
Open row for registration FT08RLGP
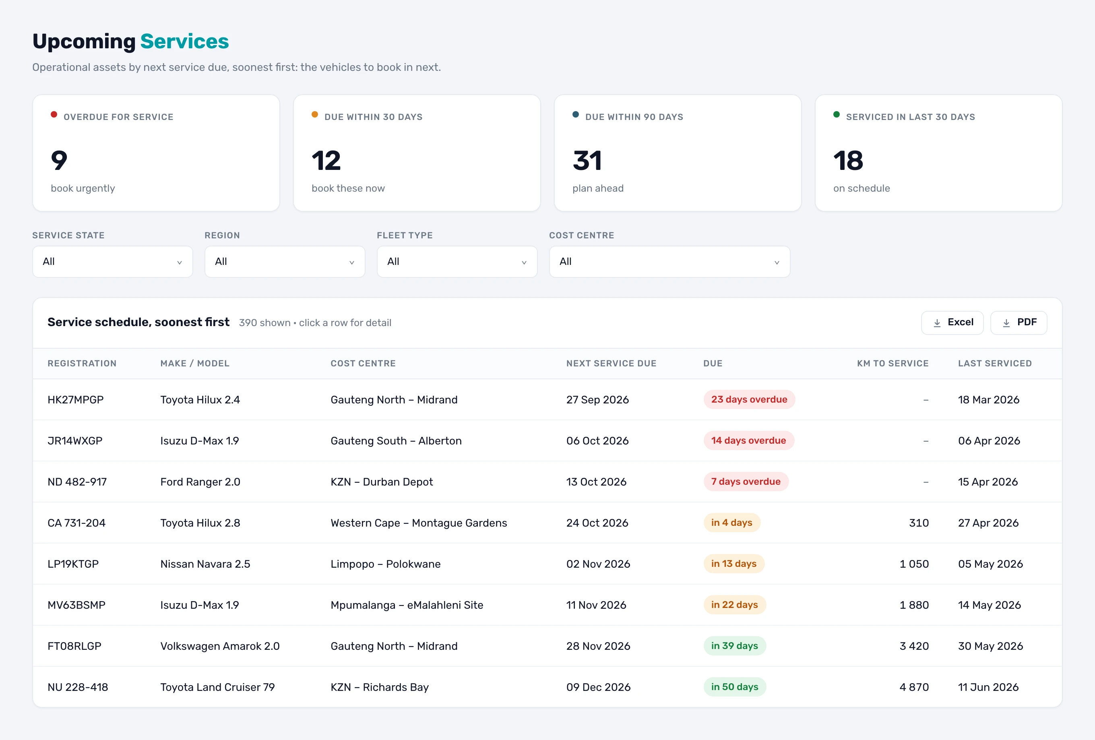(x=547, y=646)
